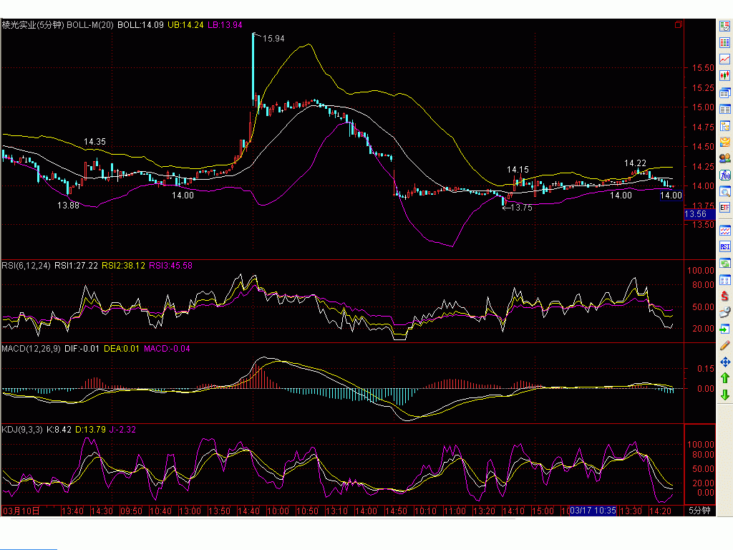Click the magnifier stock search icon
The width and height of the screenshot is (733, 550).
tap(724, 192)
